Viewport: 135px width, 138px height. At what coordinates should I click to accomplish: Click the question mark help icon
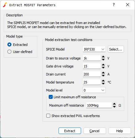[x=114, y=5]
